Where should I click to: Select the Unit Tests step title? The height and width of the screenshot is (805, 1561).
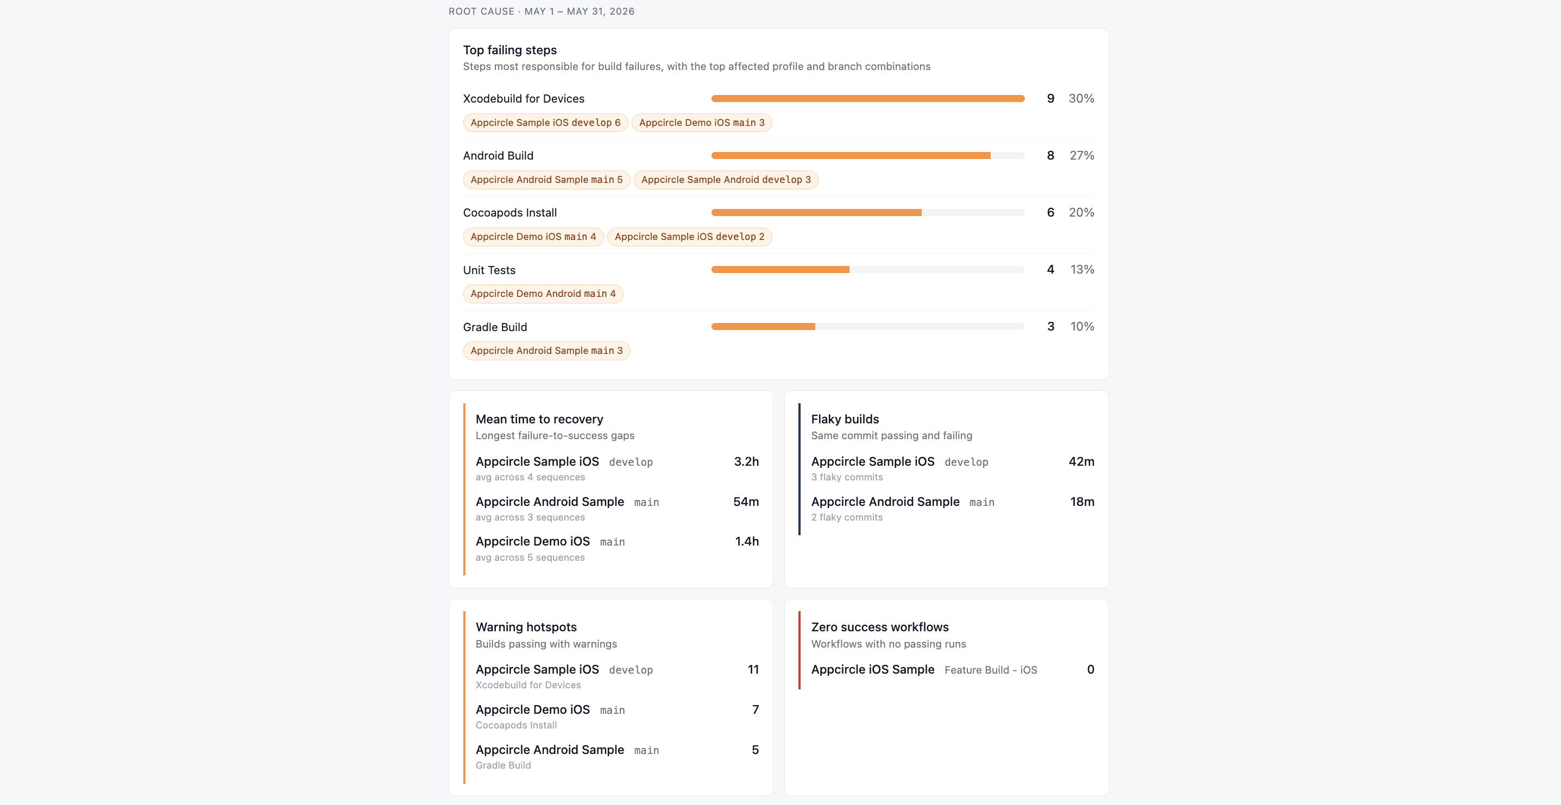[x=489, y=270]
